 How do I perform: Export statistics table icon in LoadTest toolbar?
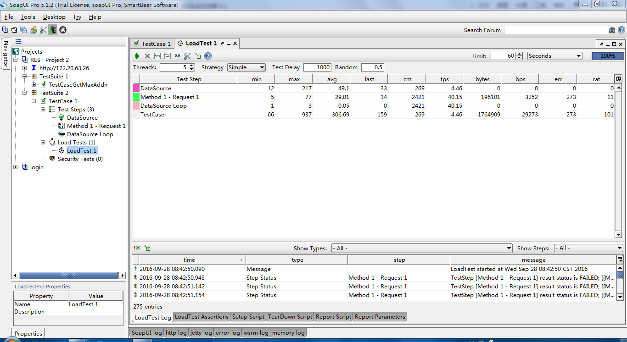[197, 56]
